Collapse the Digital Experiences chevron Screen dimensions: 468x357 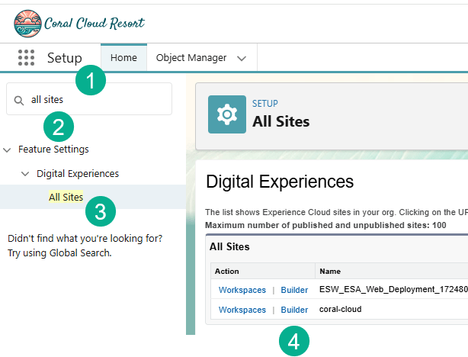tap(26, 174)
